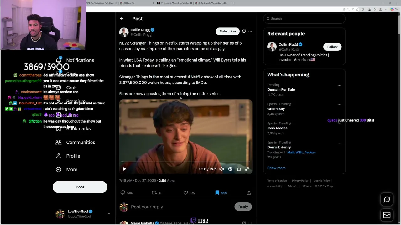The width and height of the screenshot is (401, 225).
Task: Click Show more under What's happening
Action: pyautogui.click(x=276, y=168)
